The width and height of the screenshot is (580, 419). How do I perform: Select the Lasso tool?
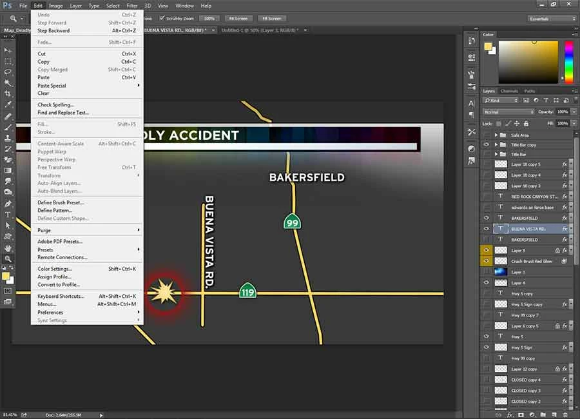pyautogui.click(x=8, y=72)
